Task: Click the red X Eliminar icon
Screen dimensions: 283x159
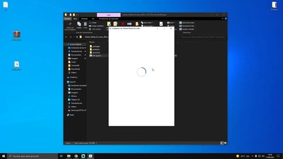Action: coord(123,24)
